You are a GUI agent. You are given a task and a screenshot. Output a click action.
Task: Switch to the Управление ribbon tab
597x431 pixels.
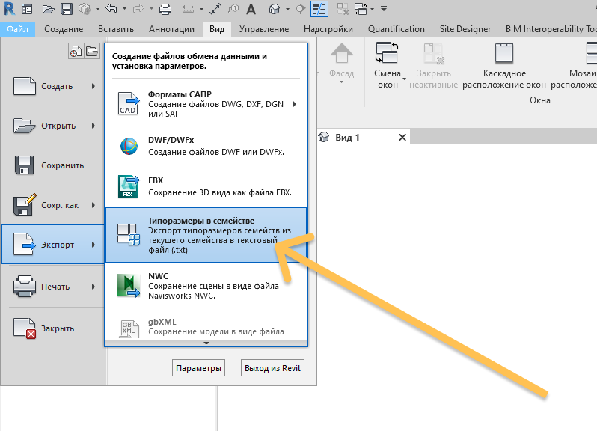tap(264, 29)
